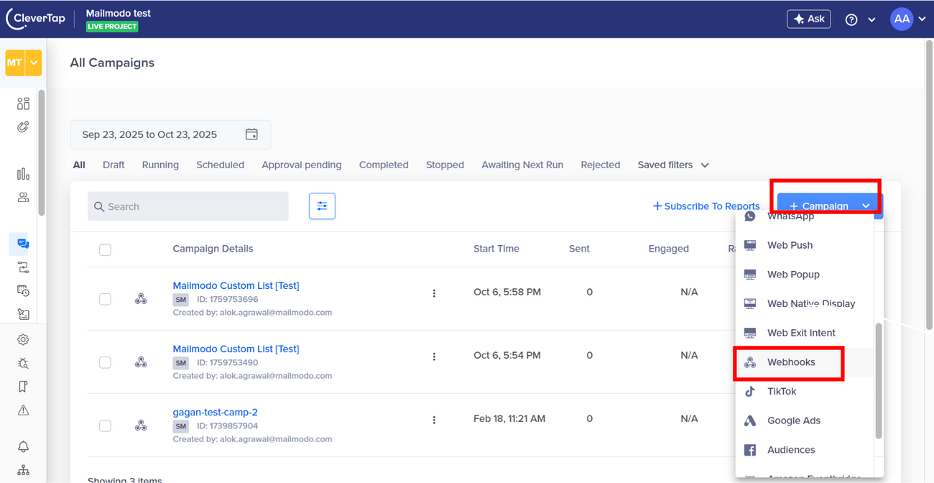
Task: Switch to the Scheduled tab
Action: [220, 165]
